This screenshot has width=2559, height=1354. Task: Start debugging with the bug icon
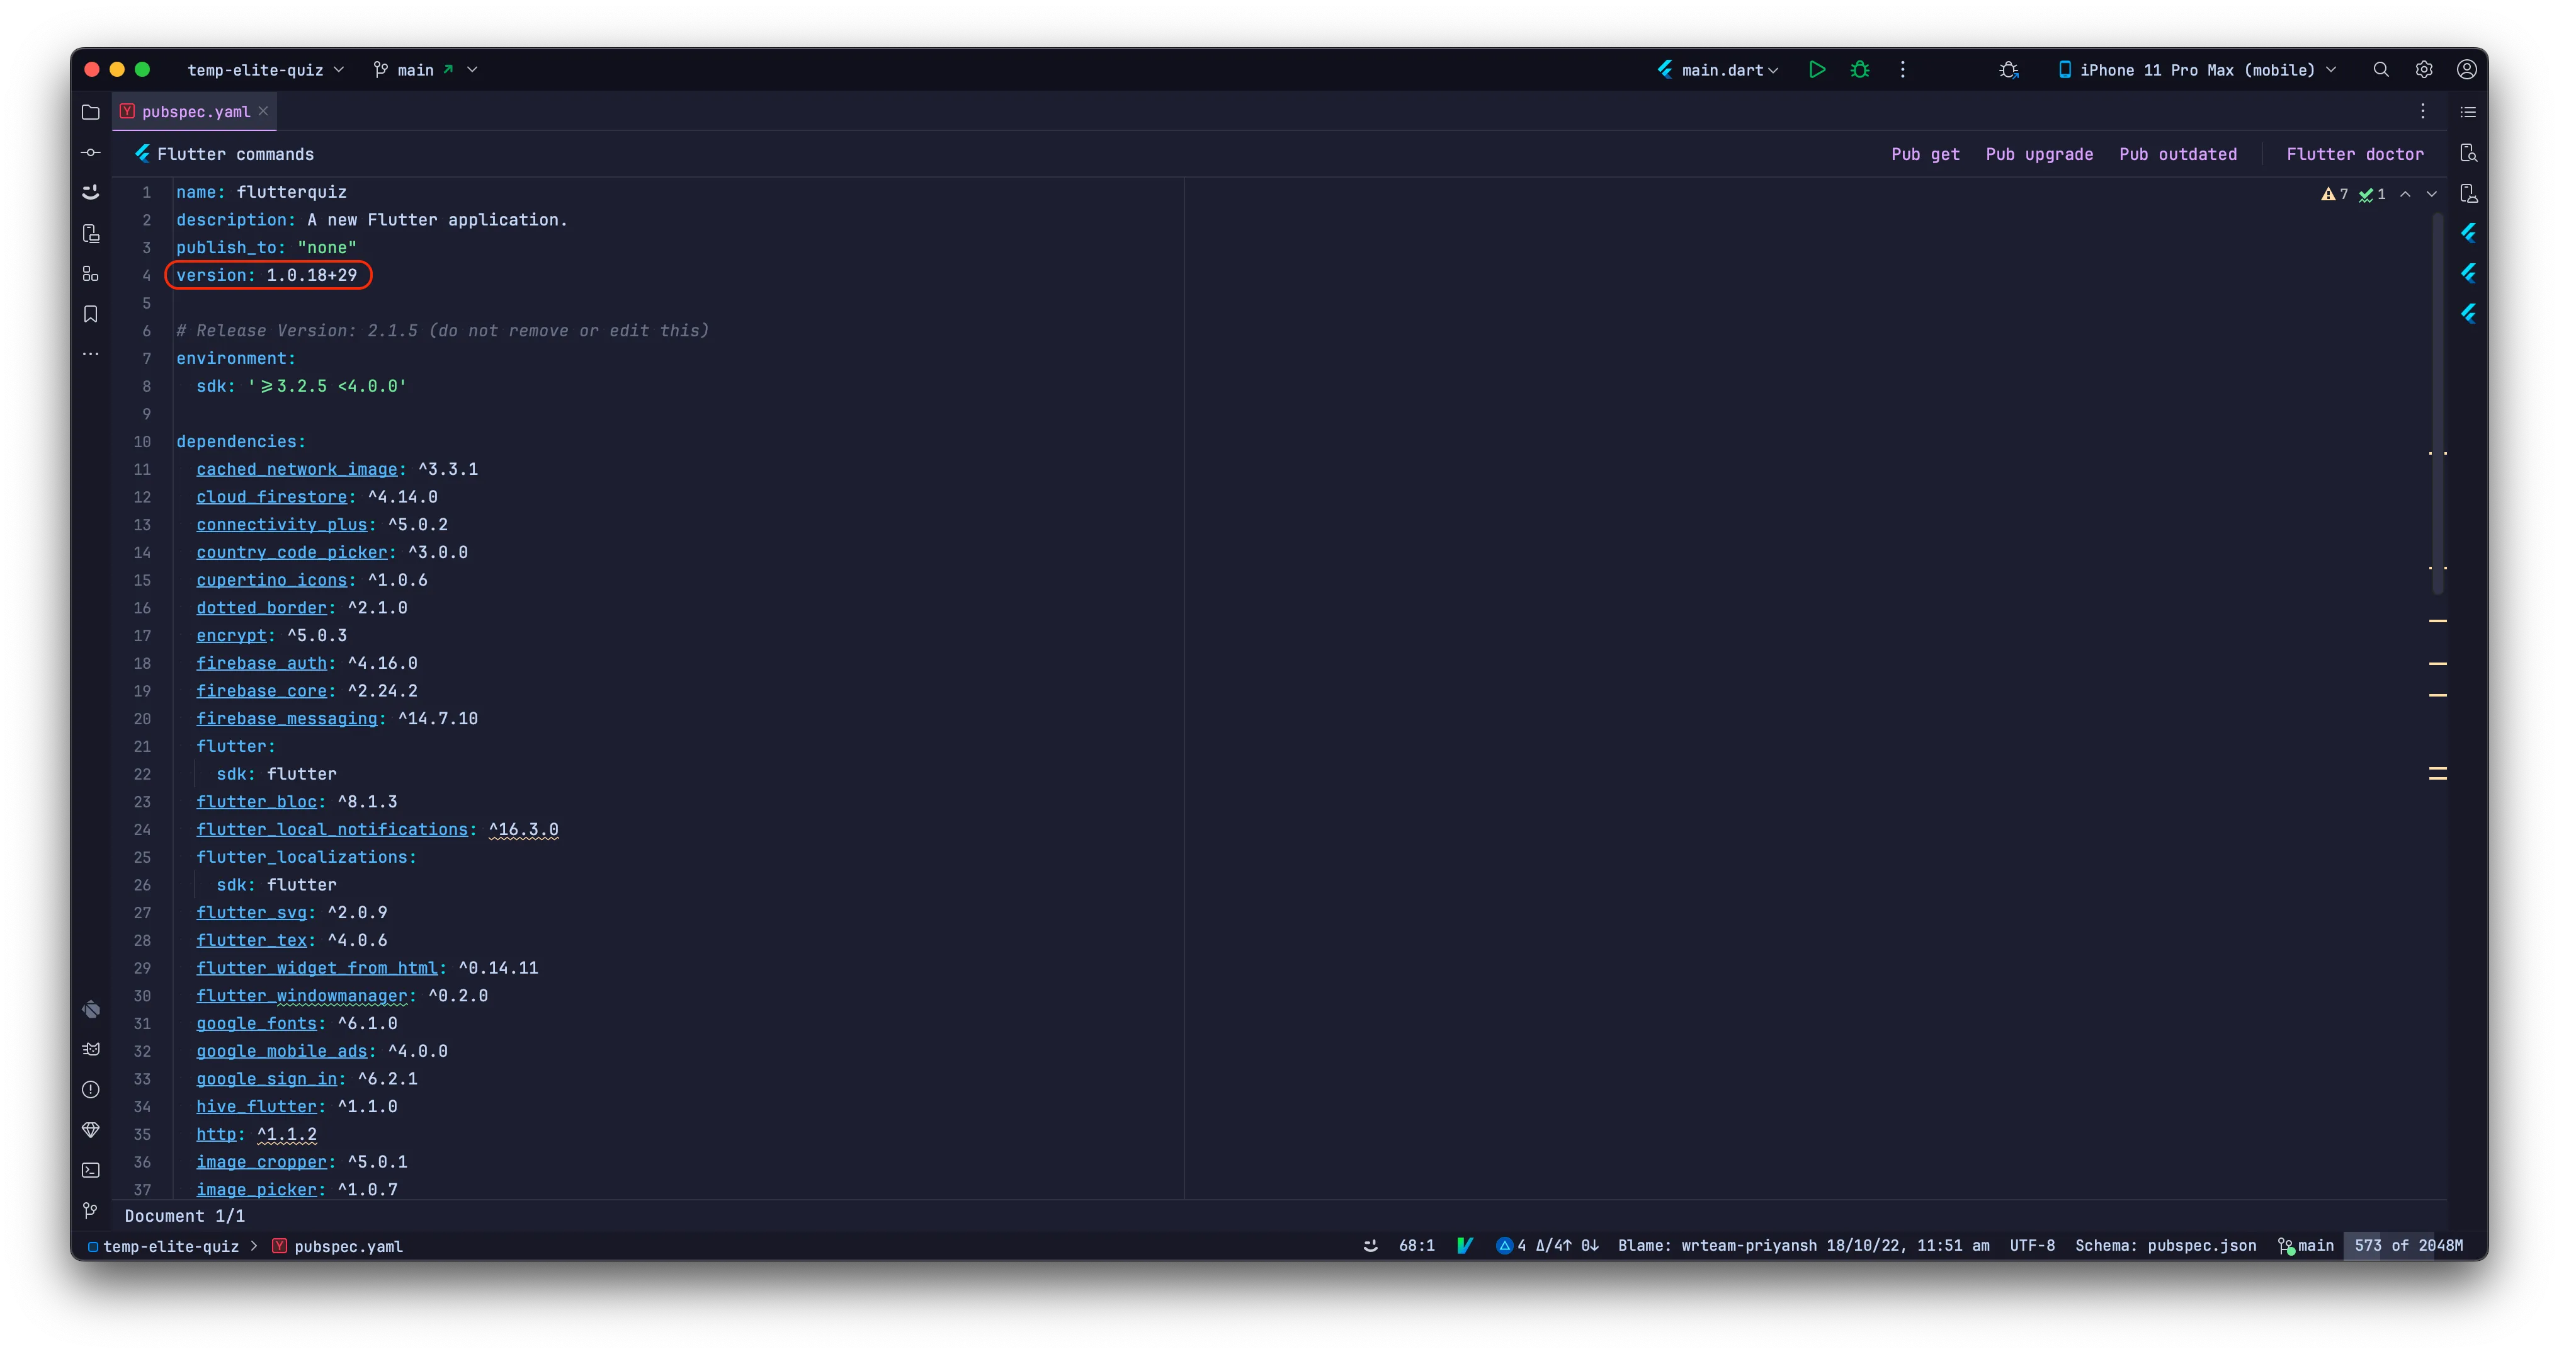[x=1859, y=69]
